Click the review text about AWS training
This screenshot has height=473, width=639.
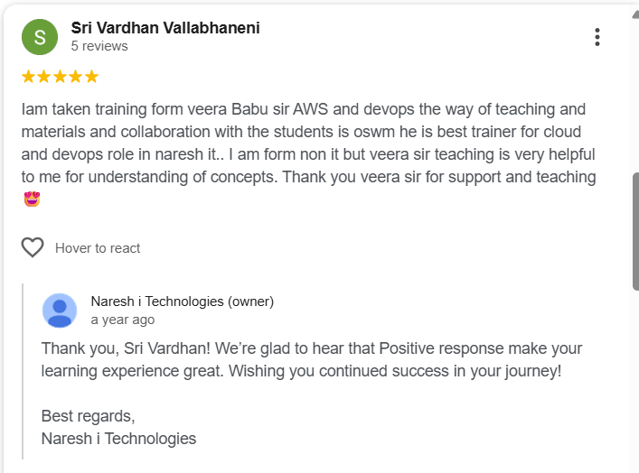pos(304,110)
